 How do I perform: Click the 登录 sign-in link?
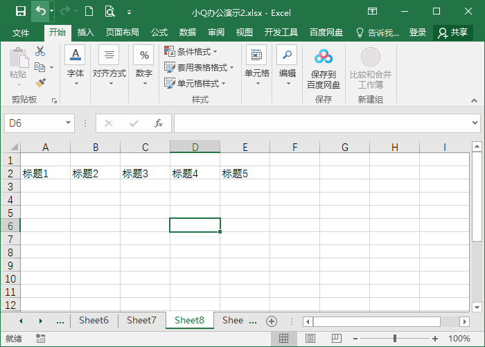coord(418,32)
